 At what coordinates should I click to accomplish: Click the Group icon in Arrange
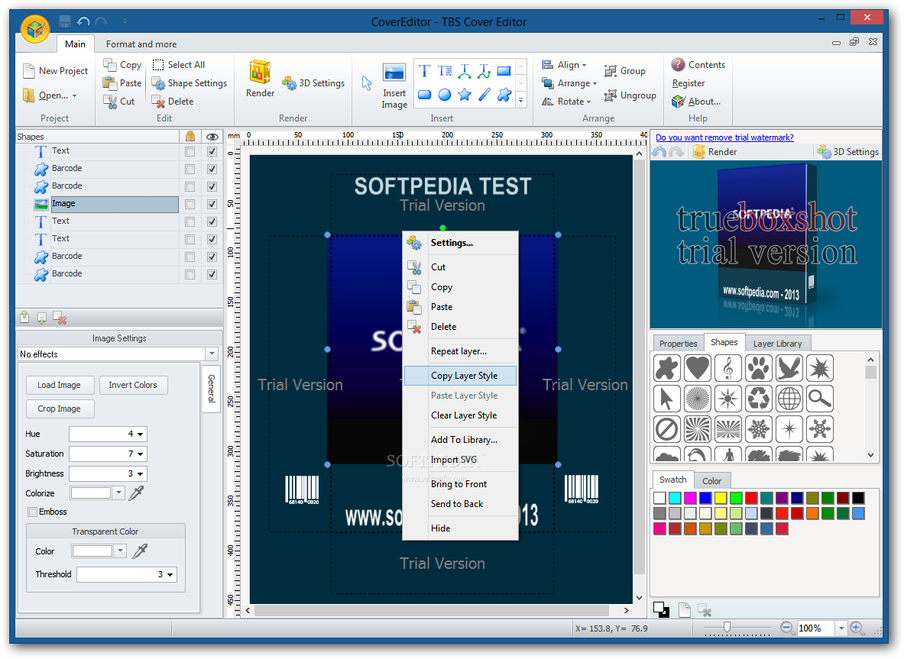pyautogui.click(x=610, y=71)
